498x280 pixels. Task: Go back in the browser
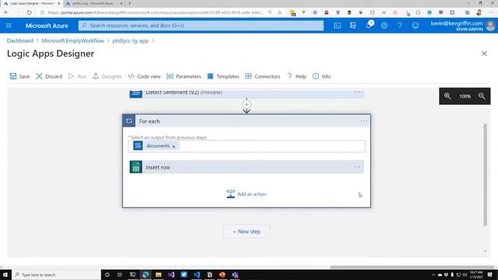pos(7,12)
